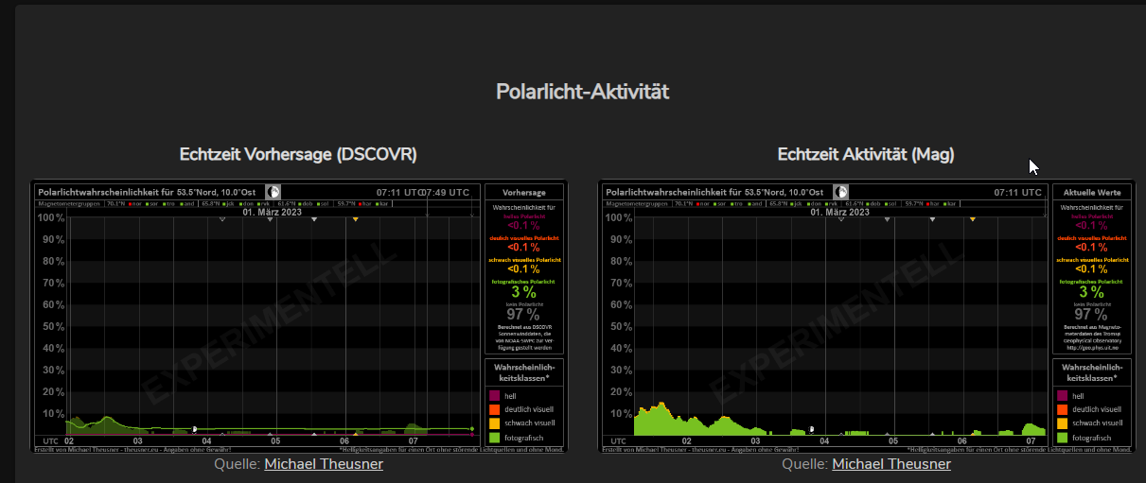This screenshot has width=1146, height=483.
Task: Click the green '3 %' value in the Vorhersage panel
Action: tap(523, 293)
